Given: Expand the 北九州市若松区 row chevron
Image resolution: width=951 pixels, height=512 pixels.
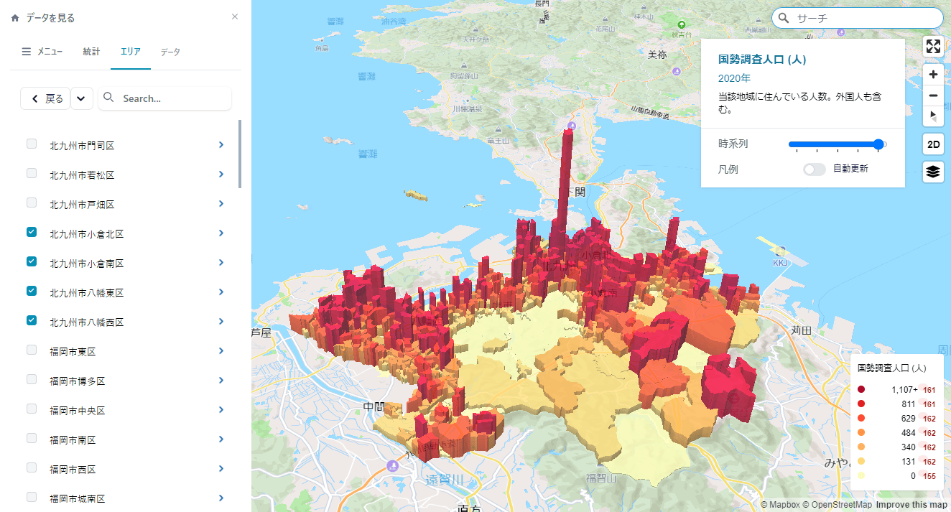Looking at the screenshot, I should click(221, 174).
